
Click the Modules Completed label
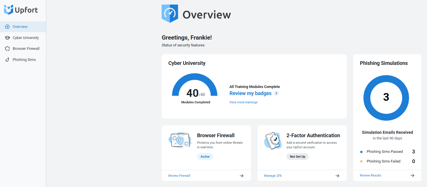196,102
